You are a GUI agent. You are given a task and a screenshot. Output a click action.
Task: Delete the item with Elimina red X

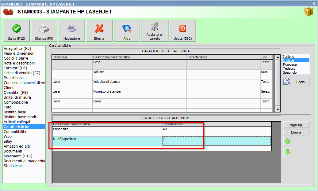pyautogui.click(x=99, y=31)
